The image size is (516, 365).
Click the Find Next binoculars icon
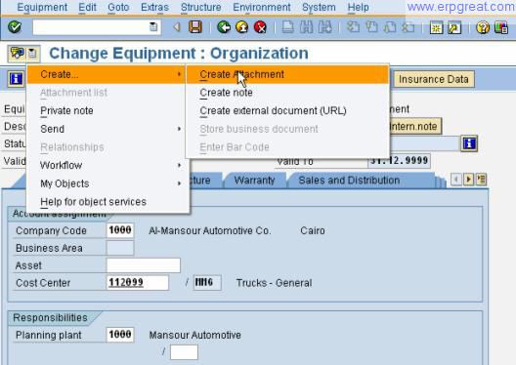point(324,27)
